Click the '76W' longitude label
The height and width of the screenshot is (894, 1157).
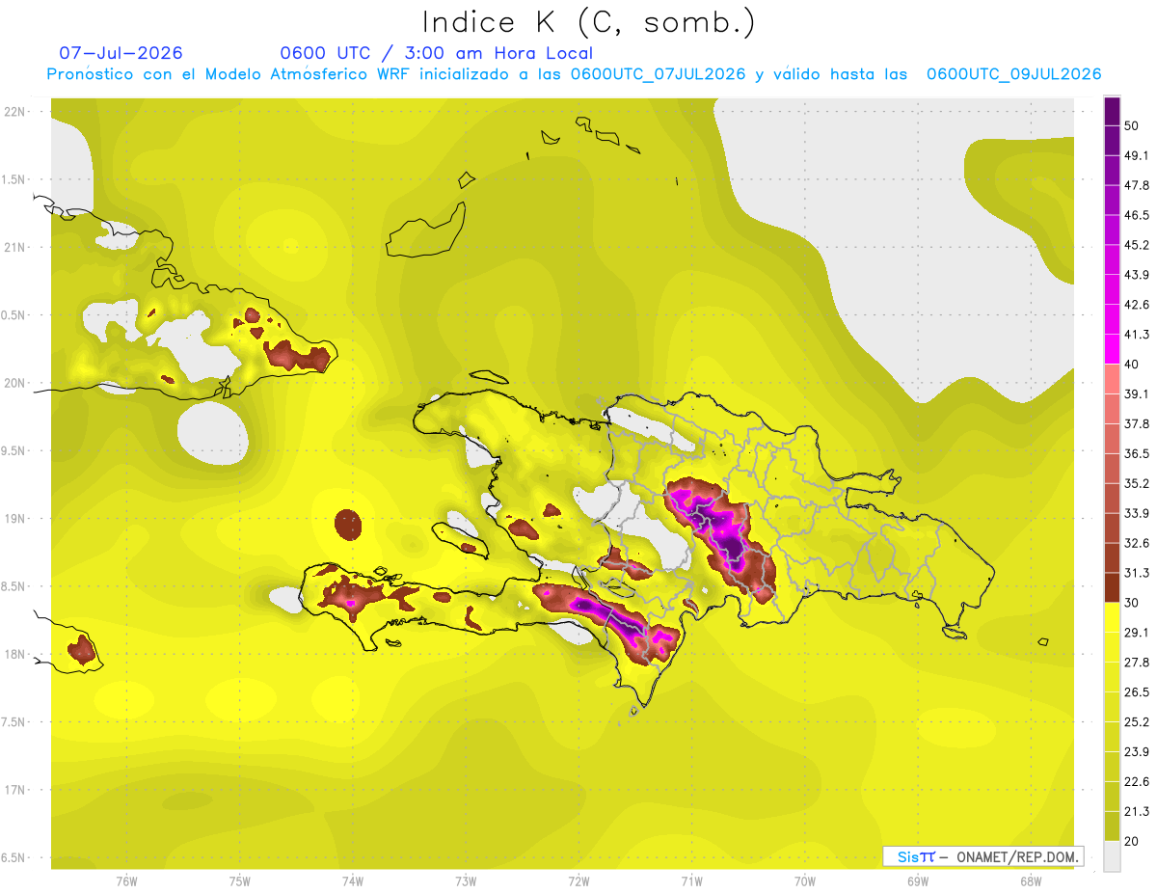click(x=126, y=881)
